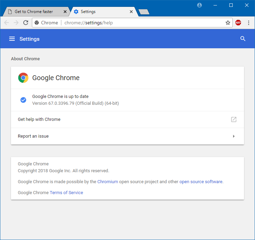Click the forward navigation arrow
The width and height of the screenshot is (255, 240).
click(16, 23)
